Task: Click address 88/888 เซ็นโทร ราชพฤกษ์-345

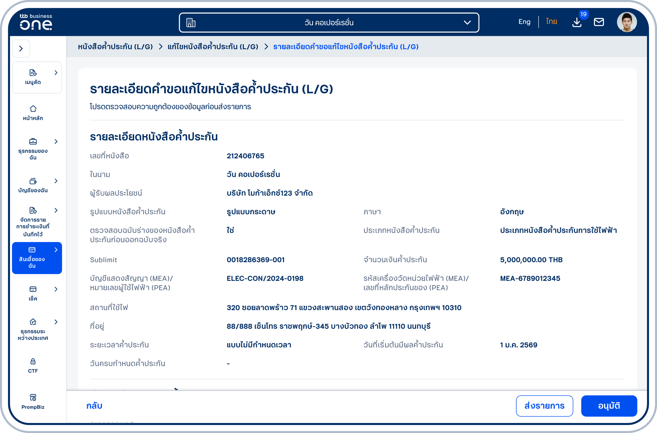Action: pyautogui.click(x=328, y=326)
